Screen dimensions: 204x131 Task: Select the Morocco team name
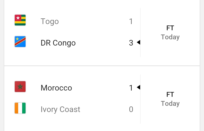pos(56,88)
